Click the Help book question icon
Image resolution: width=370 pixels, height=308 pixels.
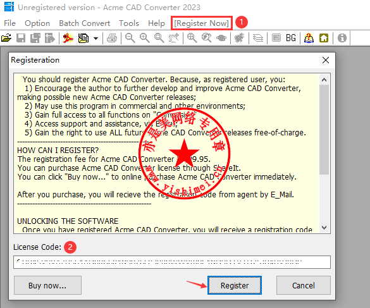[x=309, y=38]
